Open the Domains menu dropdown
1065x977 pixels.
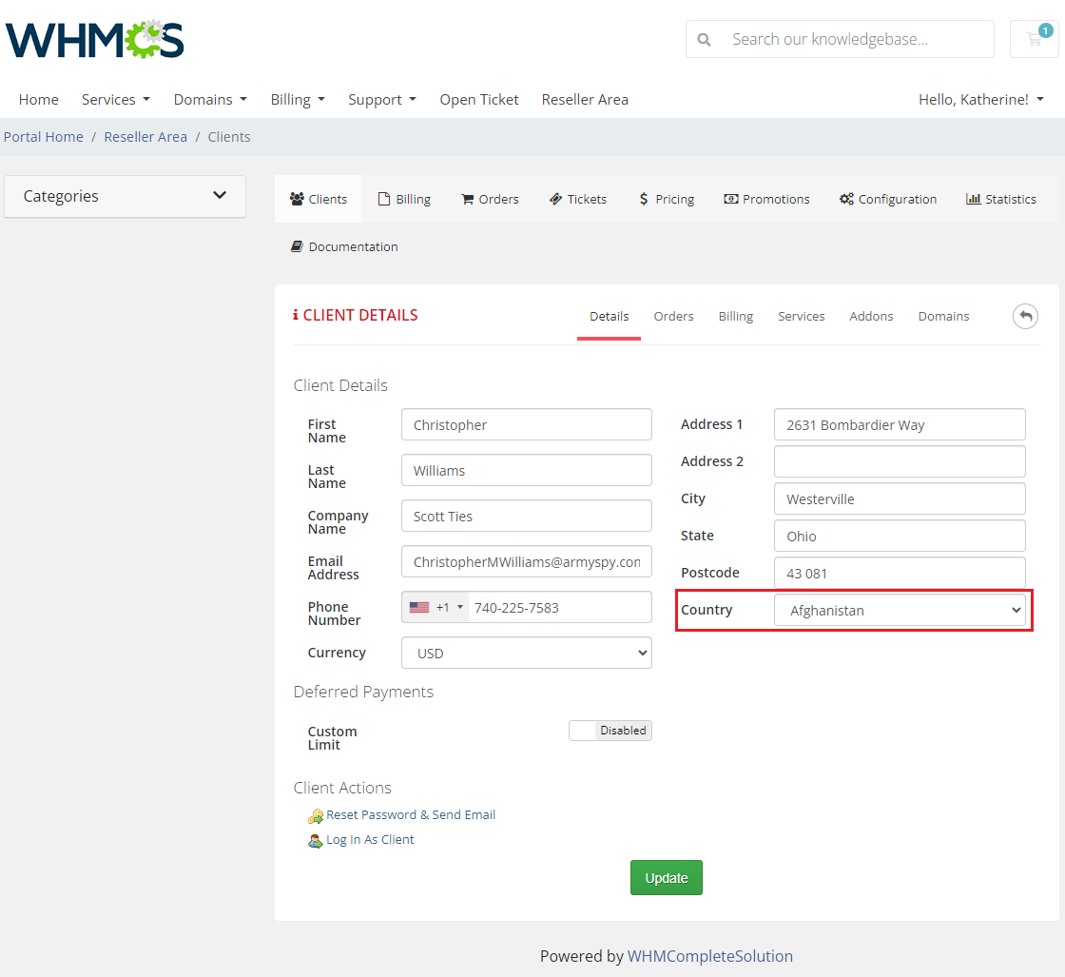(210, 99)
